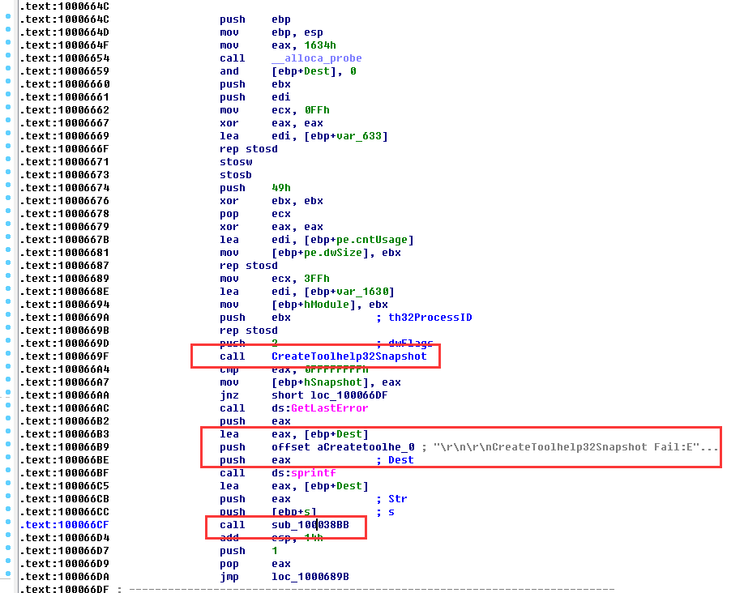The height and width of the screenshot is (593, 744).
Task: Click operand [ebp+pe.cntUsage]
Action: [358, 240]
